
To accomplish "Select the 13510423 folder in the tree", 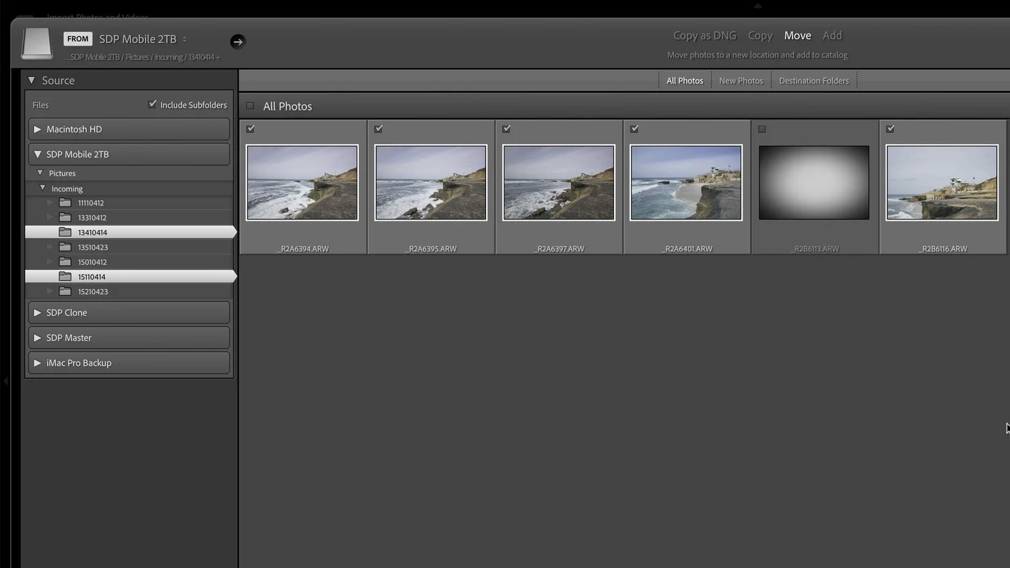I will click(x=93, y=246).
